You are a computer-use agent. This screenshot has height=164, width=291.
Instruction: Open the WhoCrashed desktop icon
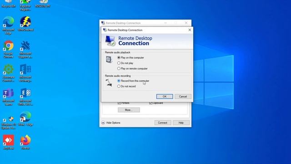point(25,24)
